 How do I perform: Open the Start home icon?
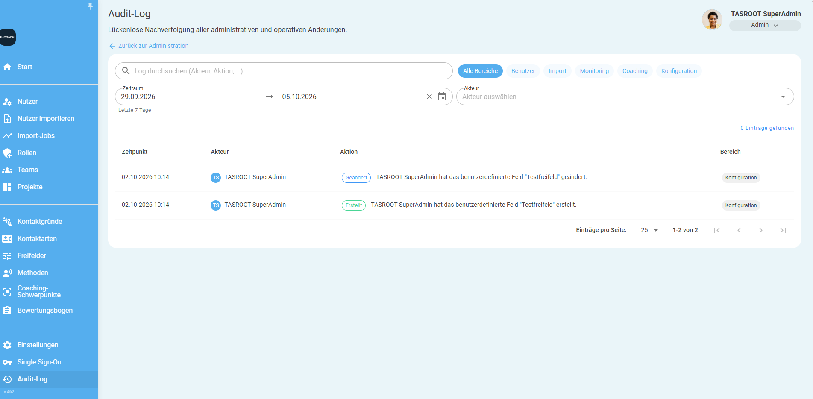click(7, 67)
